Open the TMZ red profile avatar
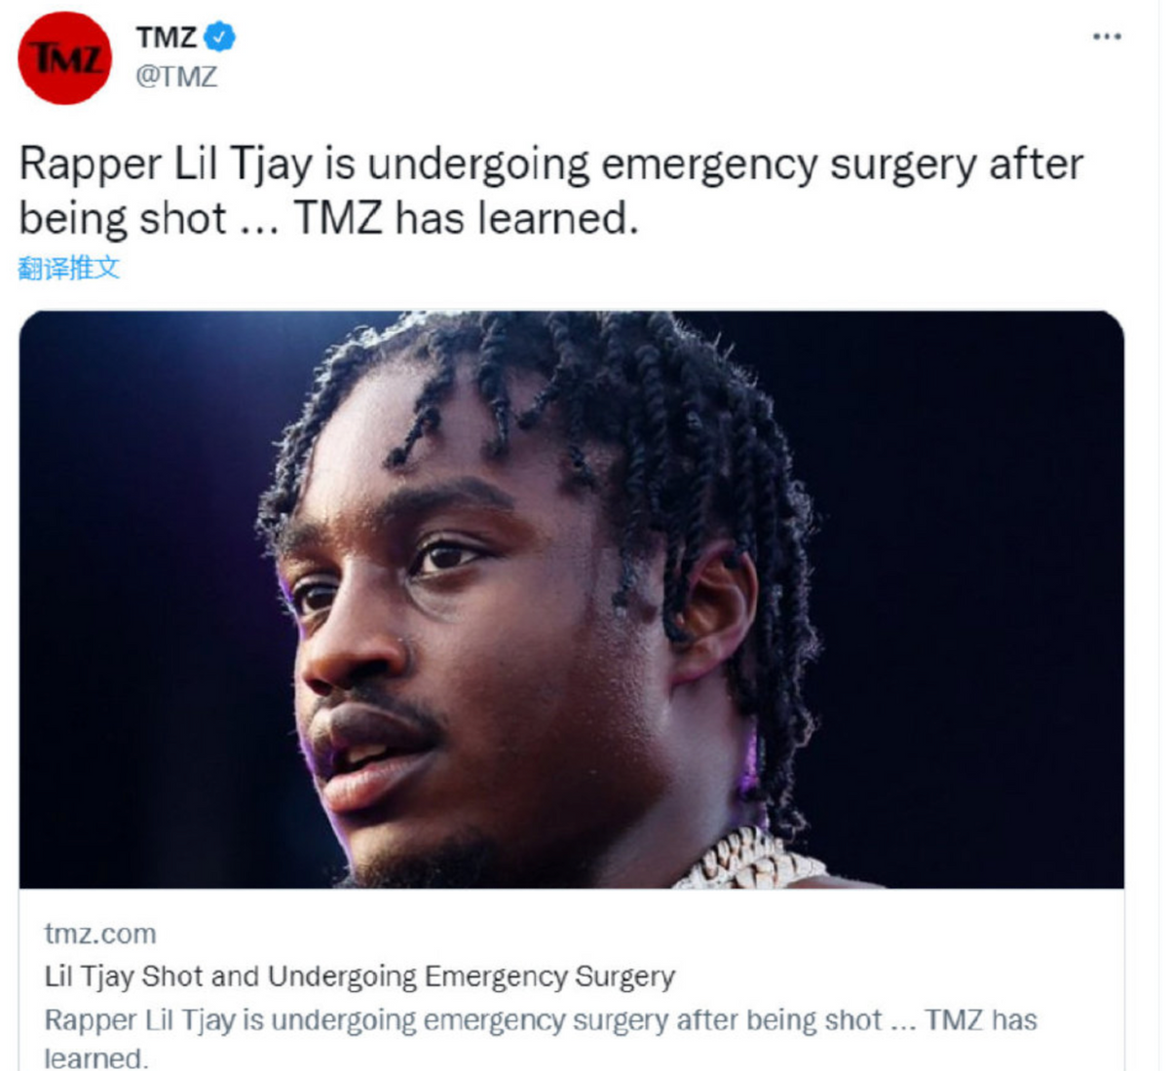 [x=64, y=57]
